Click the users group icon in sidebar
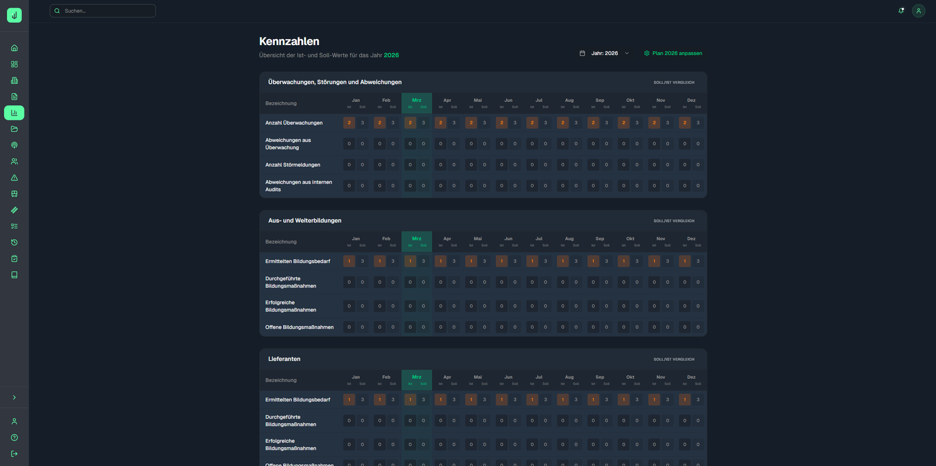 point(14,161)
